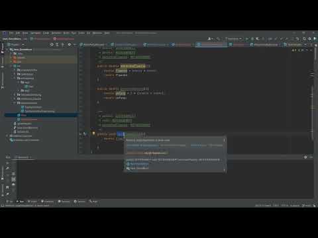The image size is (318, 238).
Task: Open the File menu
Action: [11, 33]
